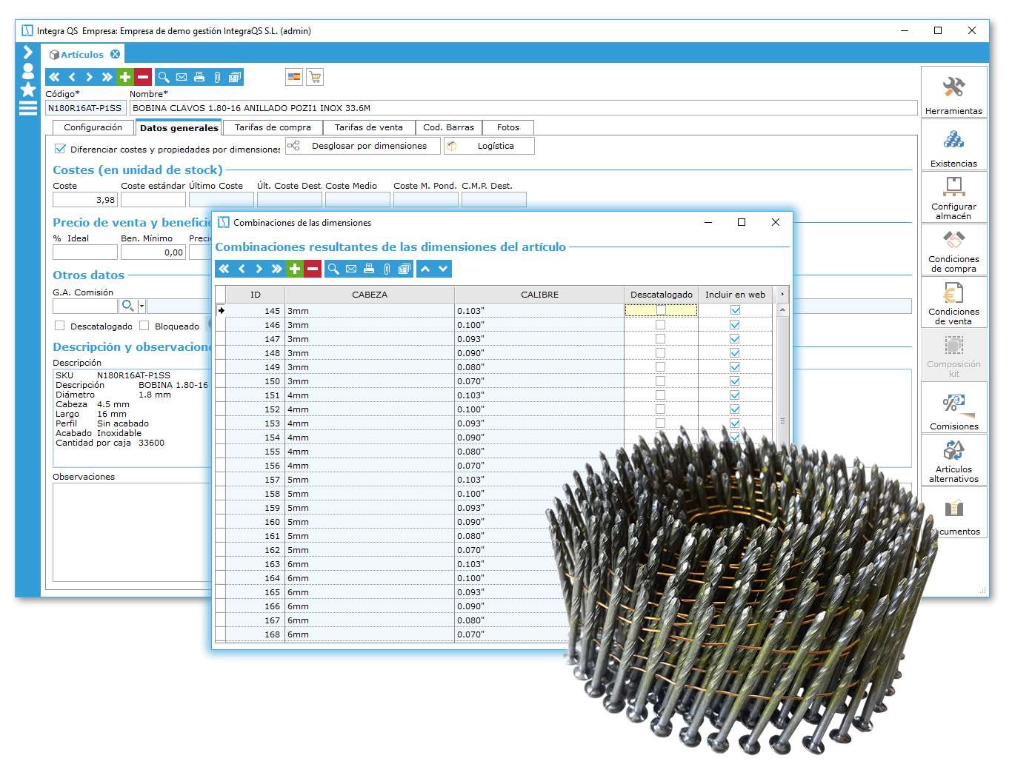The width and height of the screenshot is (1012, 764).
Task: View Condiciones de compra for the article
Action: [x=954, y=250]
